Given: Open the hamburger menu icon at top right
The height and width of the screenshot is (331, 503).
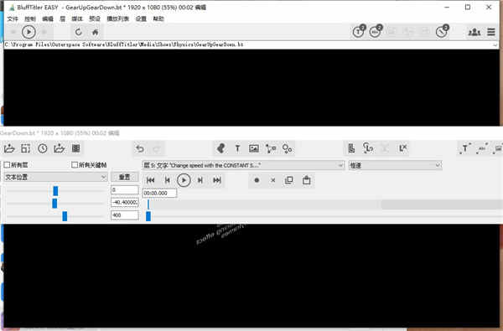Looking at the screenshot, I should pos(490,32).
